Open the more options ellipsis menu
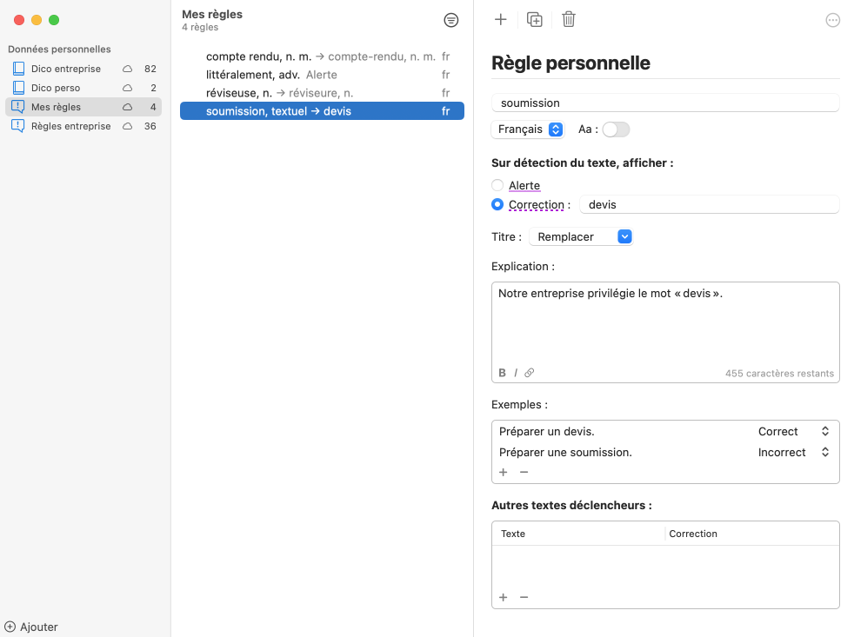Viewport: 854px width, 637px height. point(832,20)
